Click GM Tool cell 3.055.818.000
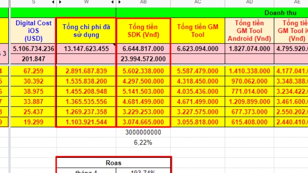The width and height of the screenshot is (308, 173). click(198, 122)
